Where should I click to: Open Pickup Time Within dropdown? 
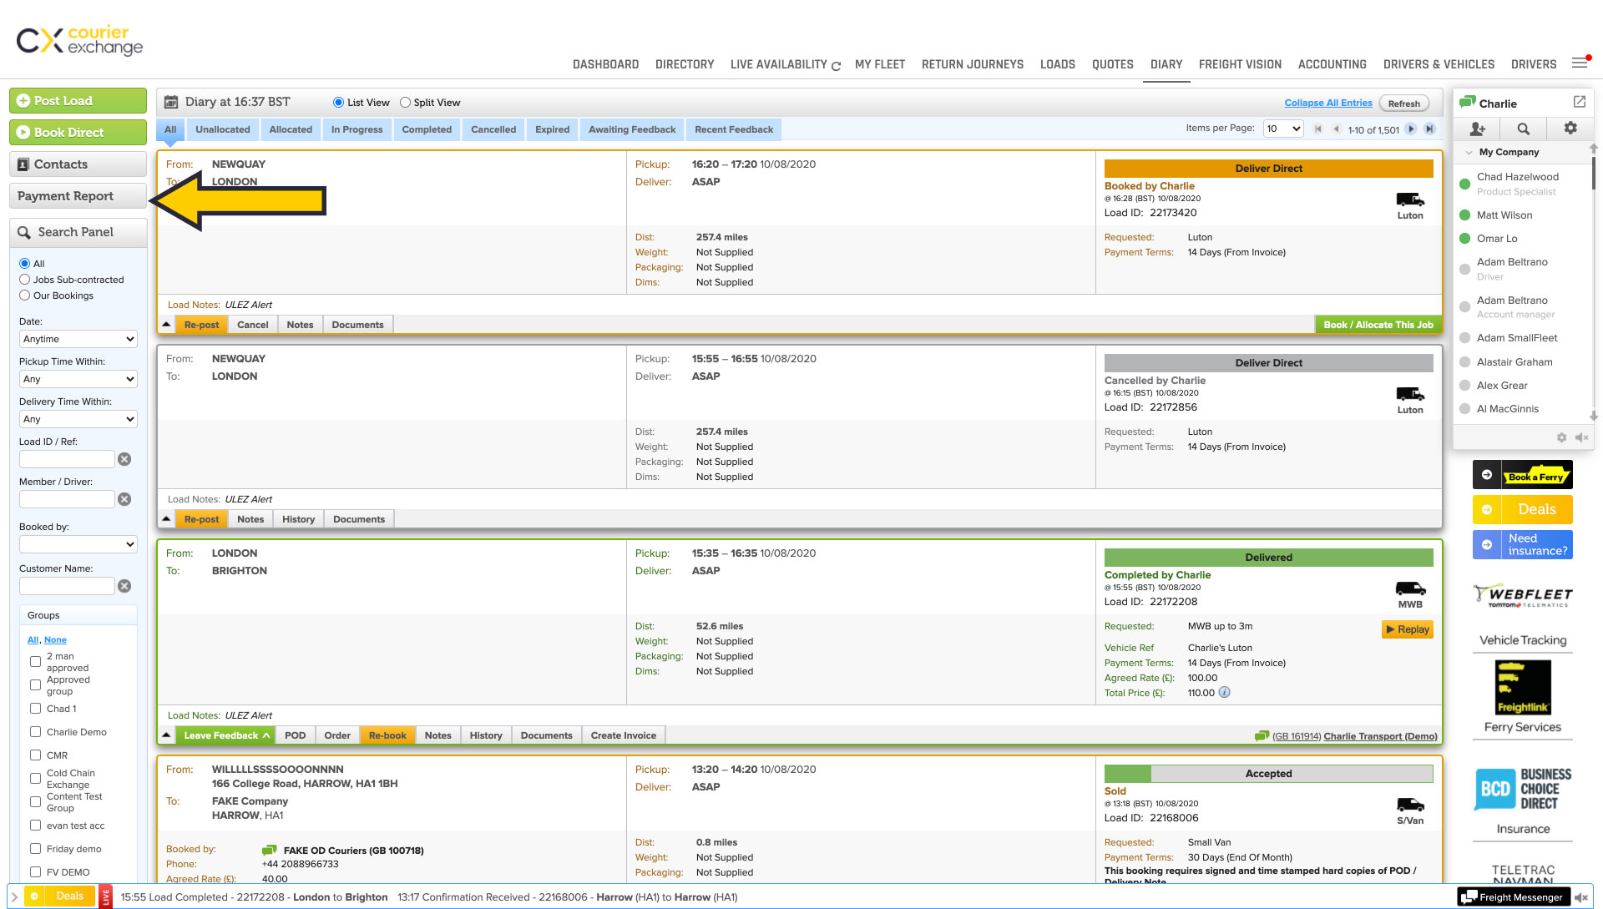(x=78, y=379)
